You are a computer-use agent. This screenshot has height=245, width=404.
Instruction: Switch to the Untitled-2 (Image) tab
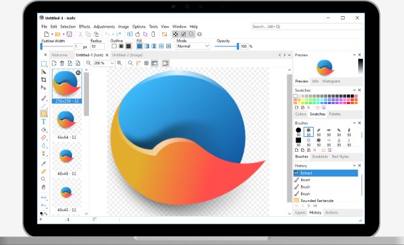click(127, 55)
